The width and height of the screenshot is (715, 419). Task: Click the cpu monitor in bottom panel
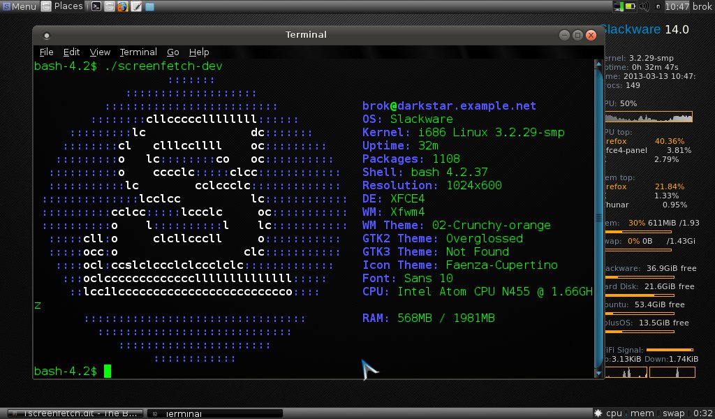[x=614, y=413]
